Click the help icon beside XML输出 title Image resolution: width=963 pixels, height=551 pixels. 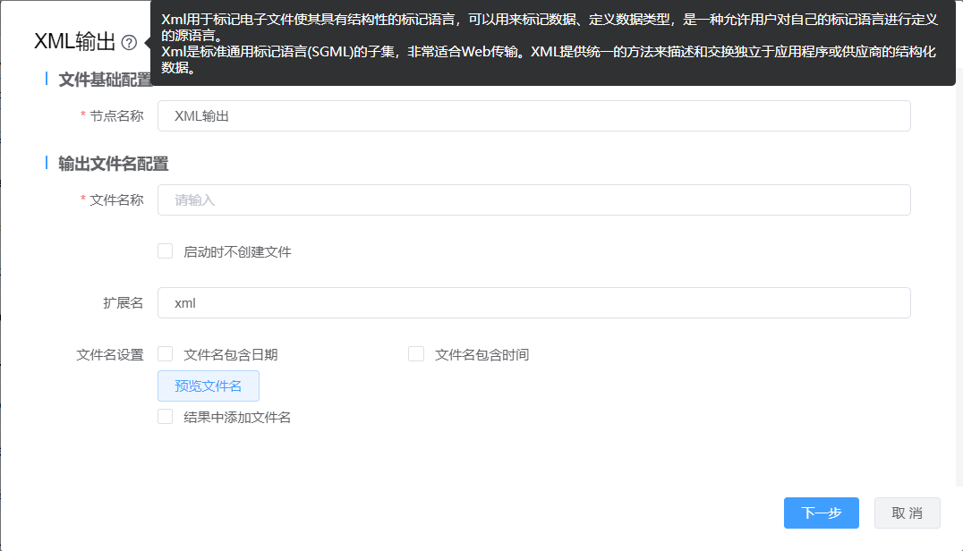coord(129,42)
